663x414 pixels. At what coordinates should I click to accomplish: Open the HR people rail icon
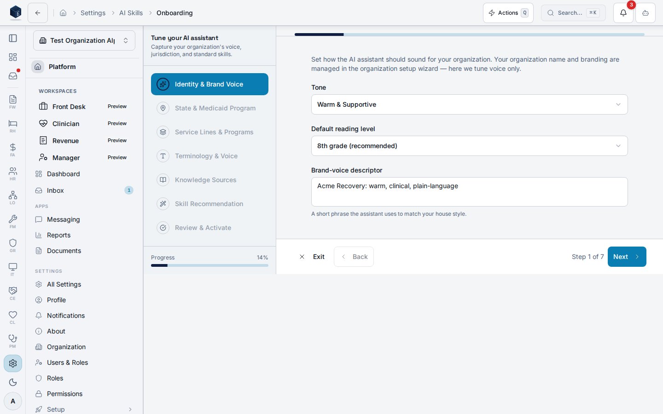pos(13,173)
